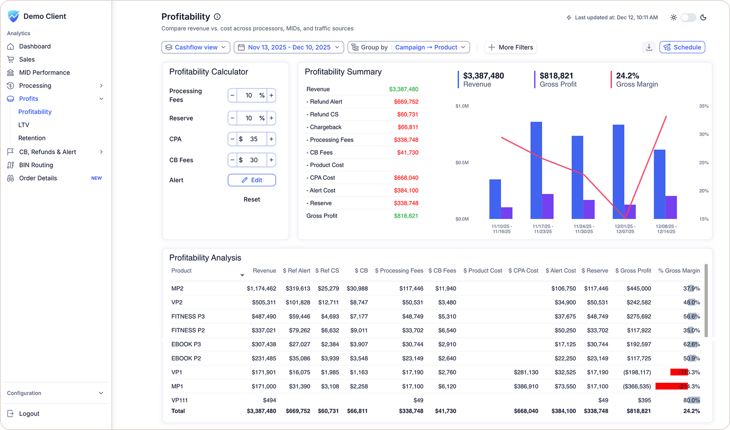Open the Order Details page

tap(38, 178)
